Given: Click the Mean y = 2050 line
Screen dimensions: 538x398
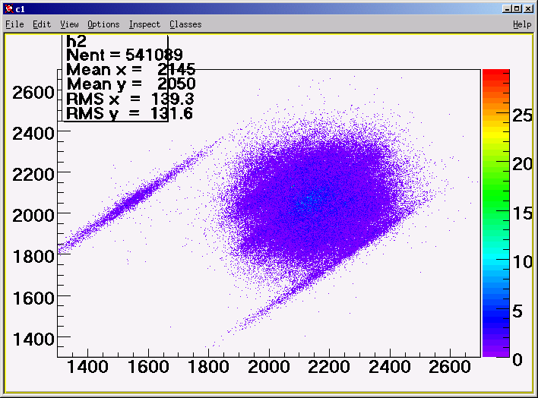Looking at the screenshot, I should tap(131, 84).
